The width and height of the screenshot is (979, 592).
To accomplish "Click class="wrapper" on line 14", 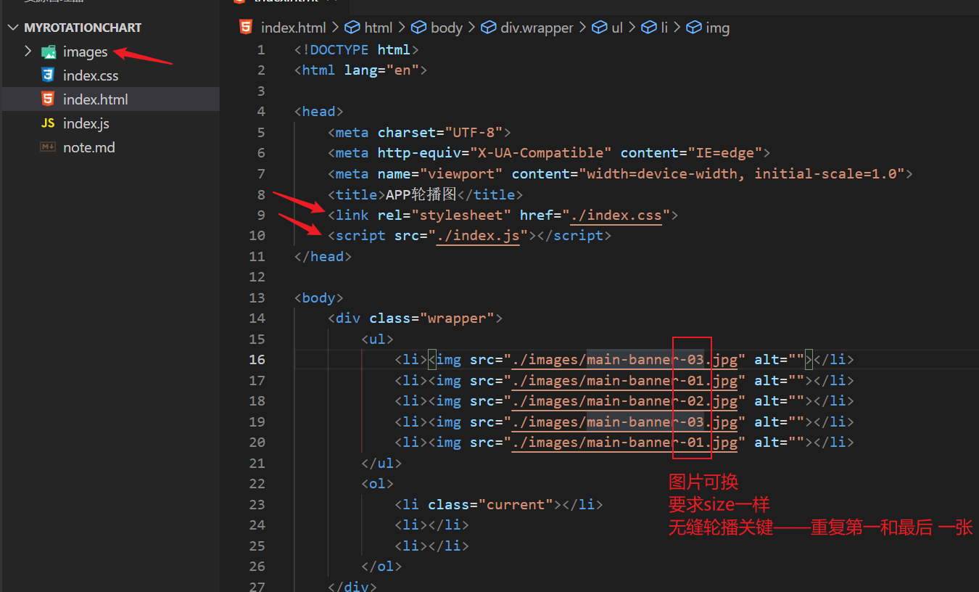I will (x=431, y=318).
